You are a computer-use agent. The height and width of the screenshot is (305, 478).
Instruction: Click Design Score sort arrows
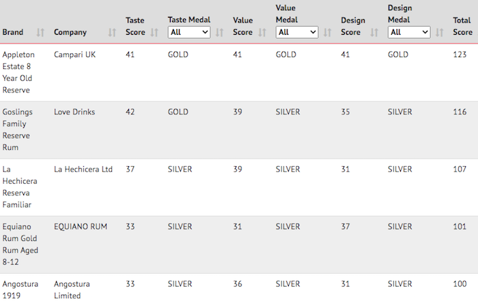(374, 32)
